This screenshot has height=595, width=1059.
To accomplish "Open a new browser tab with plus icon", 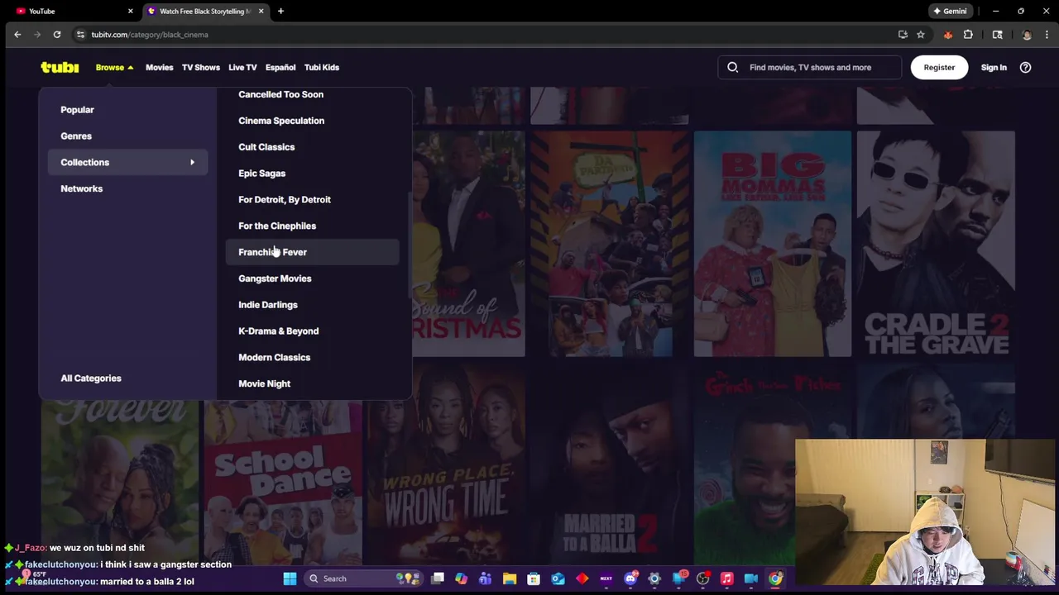I will tap(280, 11).
